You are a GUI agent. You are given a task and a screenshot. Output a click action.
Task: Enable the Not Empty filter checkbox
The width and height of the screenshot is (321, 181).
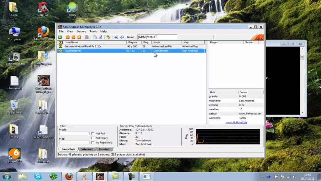point(93,138)
